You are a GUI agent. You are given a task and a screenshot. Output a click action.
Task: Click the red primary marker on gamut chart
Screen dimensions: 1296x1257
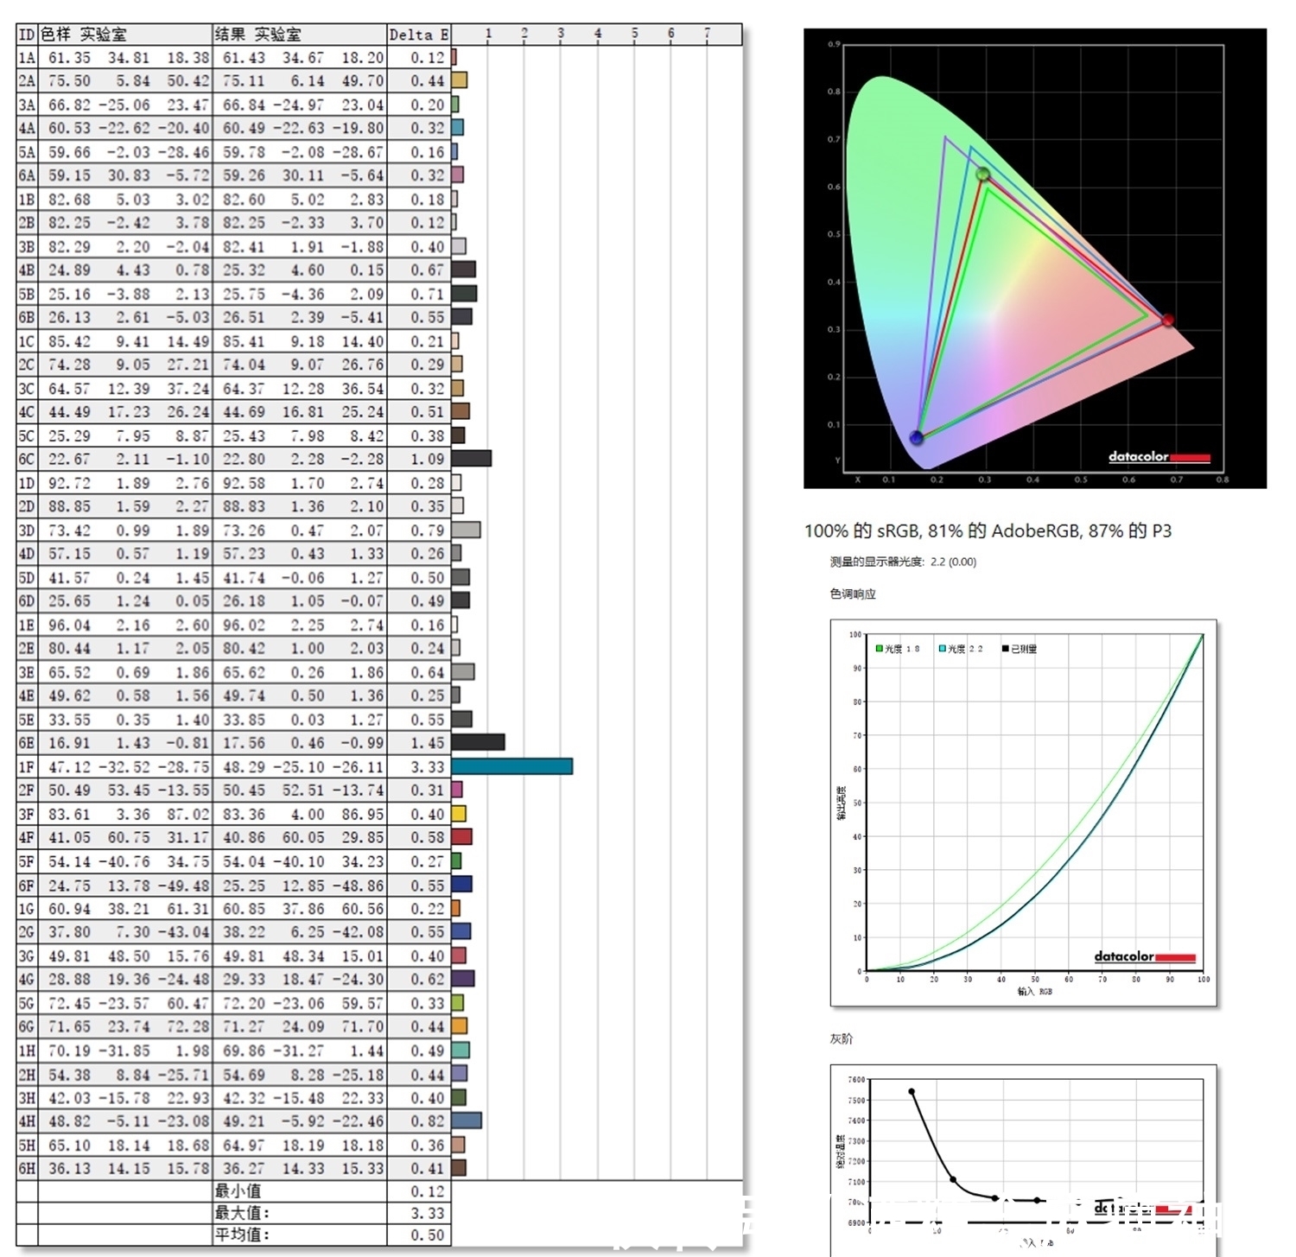pos(1167,321)
